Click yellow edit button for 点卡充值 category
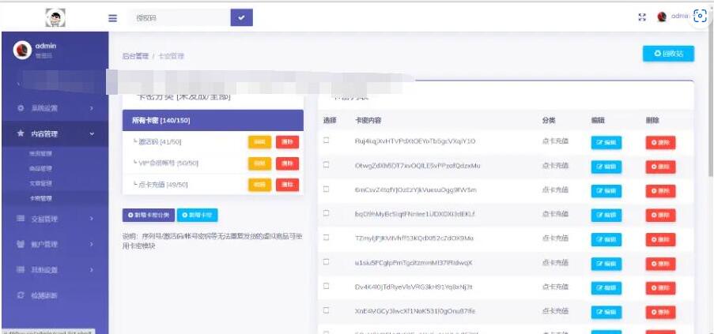This screenshot has width=714, height=334. (259, 185)
